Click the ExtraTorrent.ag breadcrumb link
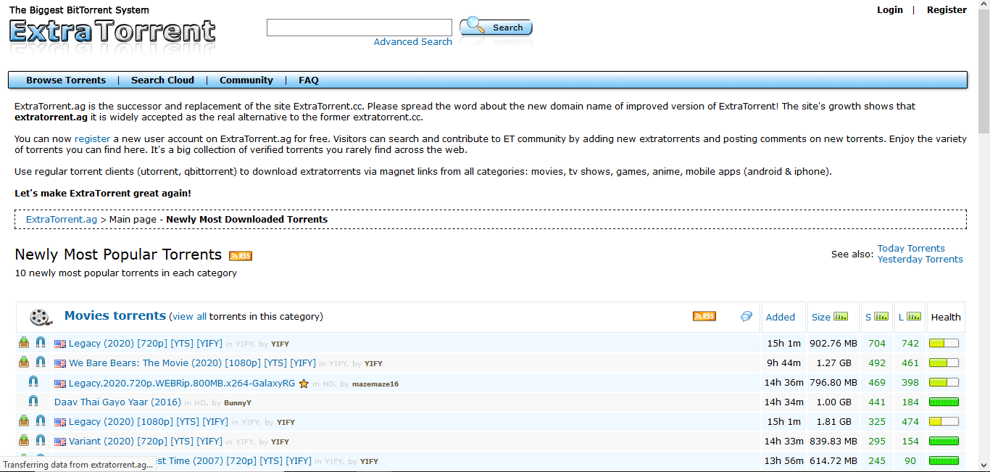Screen dimensions: 990x472 [x=62, y=219]
